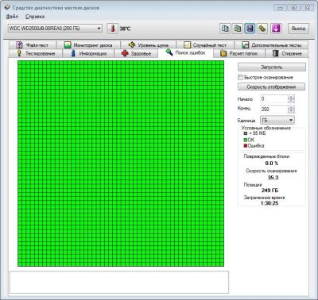Enable the Быстрое сканирование checkbox
The width and height of the screenshot is (318, 300).
click(240, 78)
